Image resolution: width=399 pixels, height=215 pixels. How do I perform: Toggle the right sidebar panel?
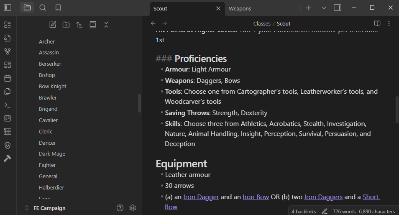(338, 8)
